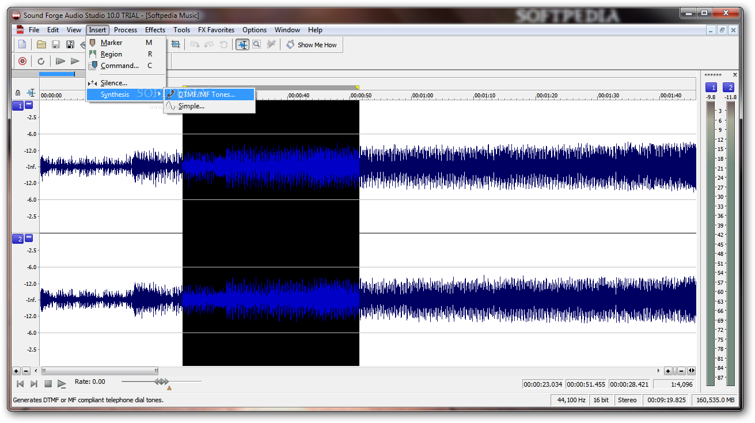Open the Process menu
755x423 pixels.
tap(126, 30)
